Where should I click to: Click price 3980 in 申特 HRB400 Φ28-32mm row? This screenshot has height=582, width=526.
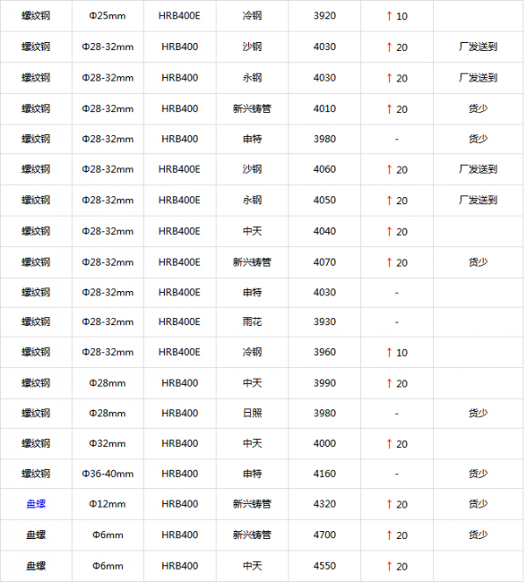324,138
